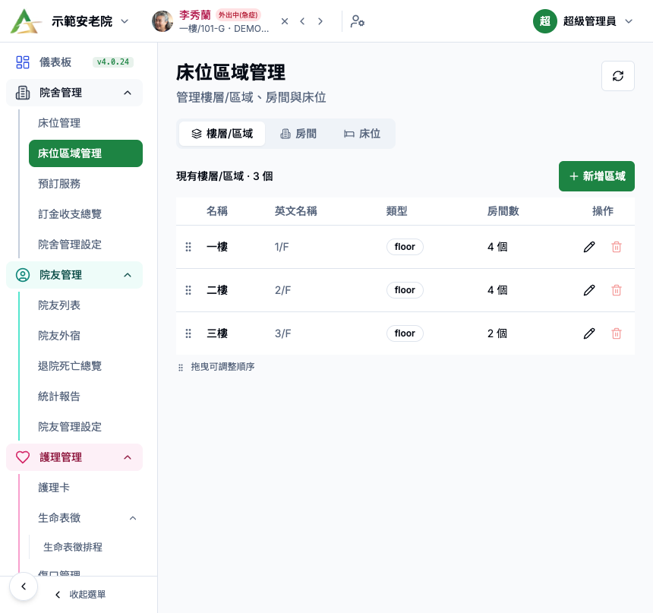Click the v4.0.24 version badge

[113, 62]
